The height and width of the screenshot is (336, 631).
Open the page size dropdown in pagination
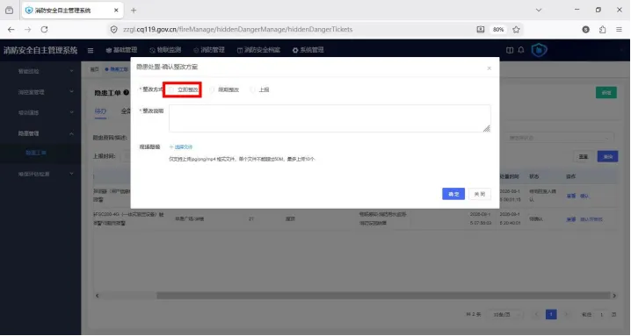[x=505, y=315]
